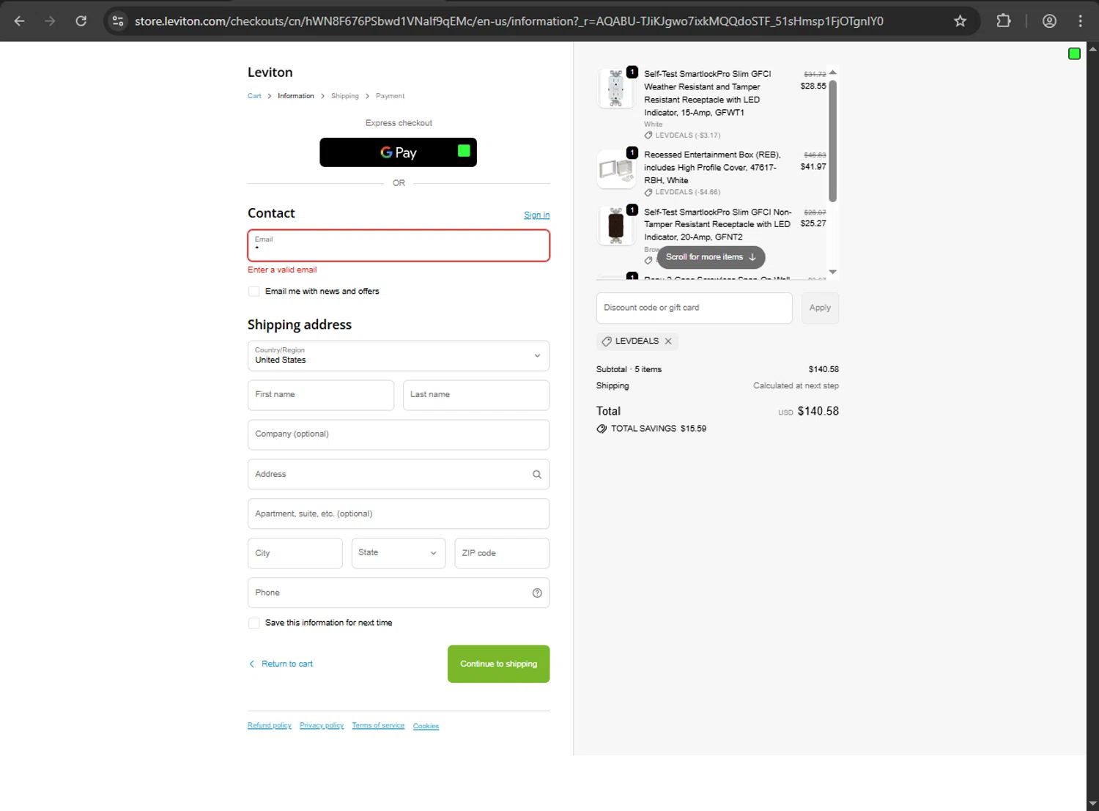Focus the First name field
Image resolution: width=1099 pixels, height=811 pixels.
click(x=321, y=395)
